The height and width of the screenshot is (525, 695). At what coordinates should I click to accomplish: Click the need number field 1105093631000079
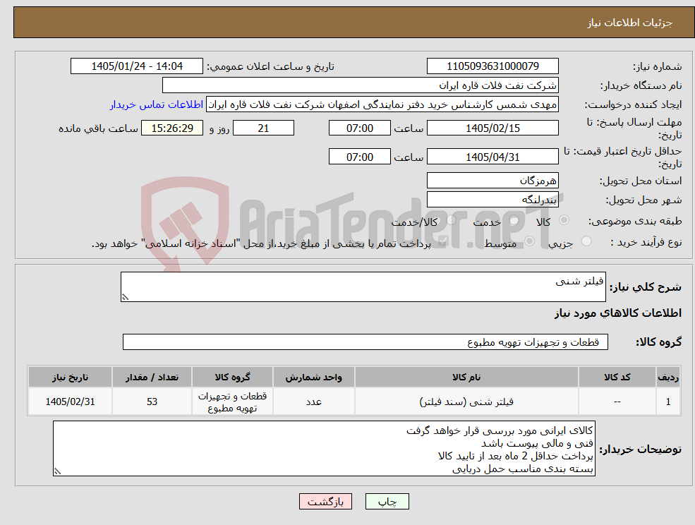click(x=492, y=66)
